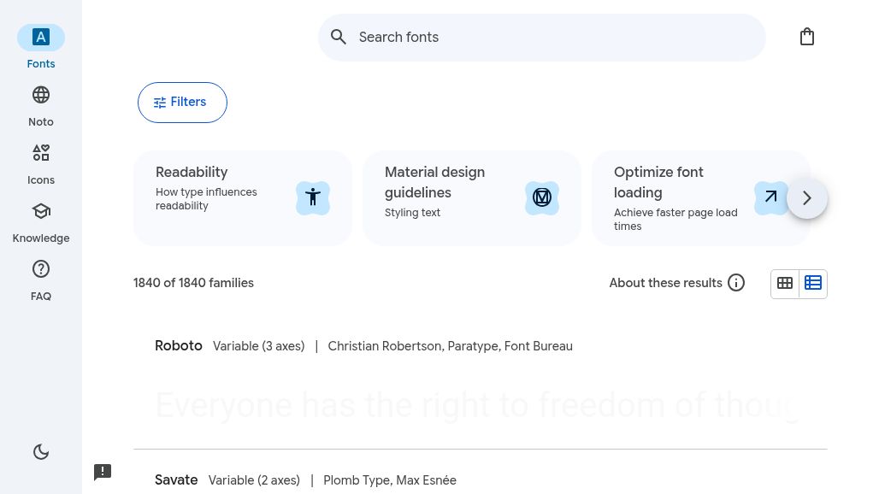Screen dimensions: 879x494
Task: Click 'Variable (2 axes)' label
Action: click(x=254, y=480)
